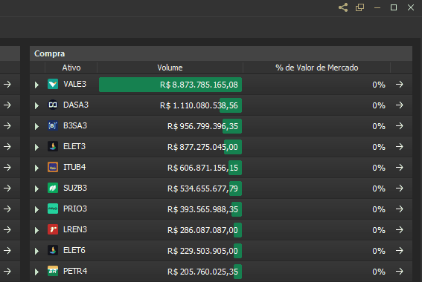Viewport: 422px width, 282px height.
Task: Expand the ELET6 row
Action: (36, 252)
